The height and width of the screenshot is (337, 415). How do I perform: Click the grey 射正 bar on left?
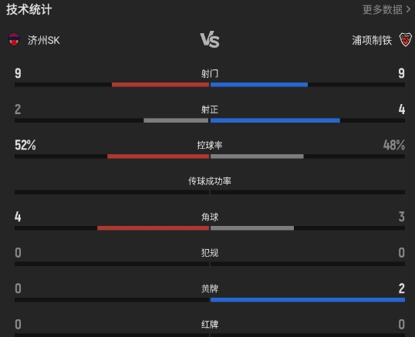pos(176,120)
